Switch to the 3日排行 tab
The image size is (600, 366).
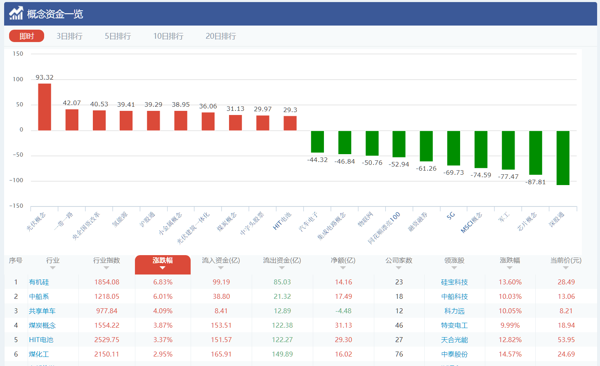pos(69,36)
